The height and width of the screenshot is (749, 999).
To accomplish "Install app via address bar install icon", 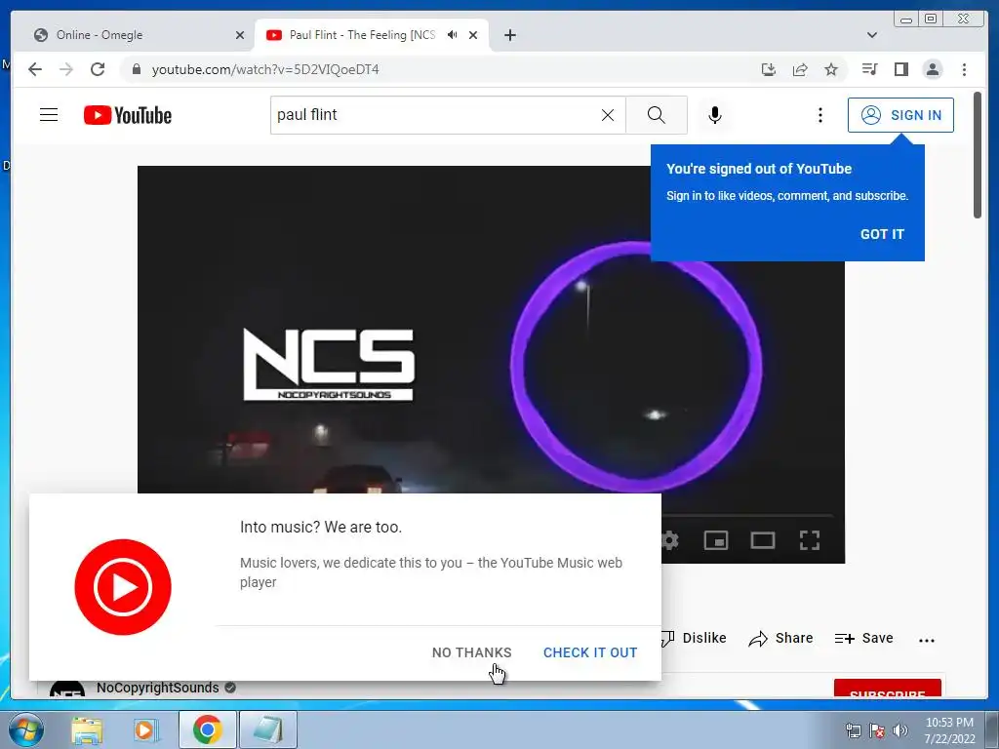I will 769,69.
